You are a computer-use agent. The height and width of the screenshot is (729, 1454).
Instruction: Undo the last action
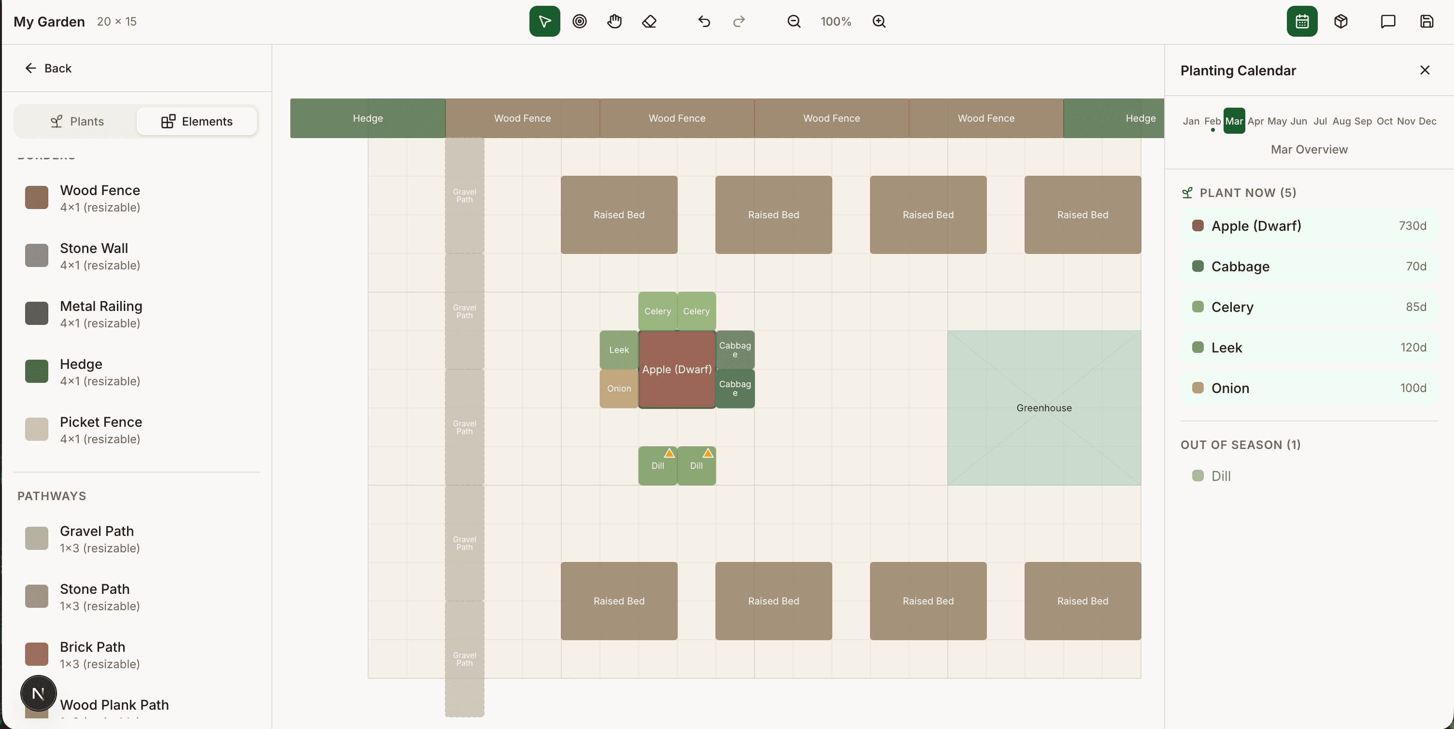pyautogui.click(x=704, y=21)
